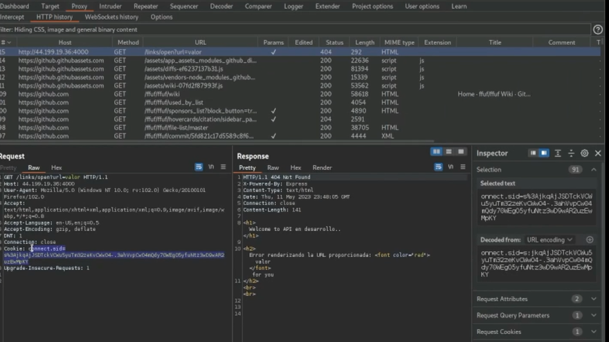Click the help icon beside filter bar
The height and width of the screenshot is (342, 609).
click(598, 30)
